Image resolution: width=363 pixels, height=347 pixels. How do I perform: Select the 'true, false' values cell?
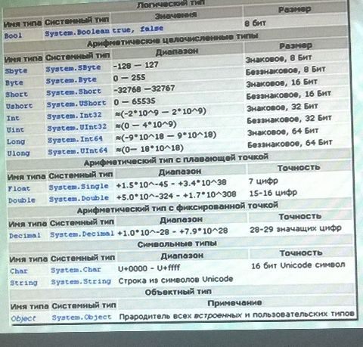point(138,29)
